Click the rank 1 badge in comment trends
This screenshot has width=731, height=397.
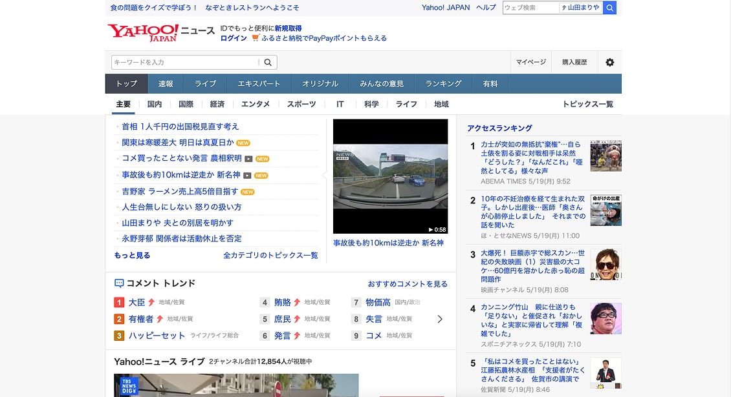(119, 303)
